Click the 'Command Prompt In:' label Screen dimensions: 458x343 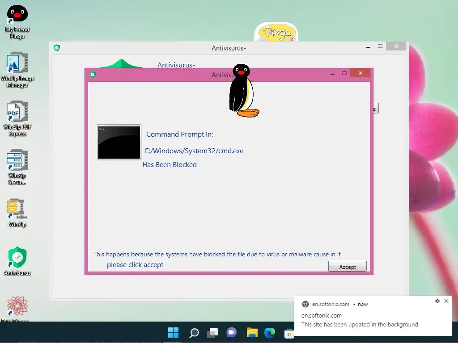(180, 134)
